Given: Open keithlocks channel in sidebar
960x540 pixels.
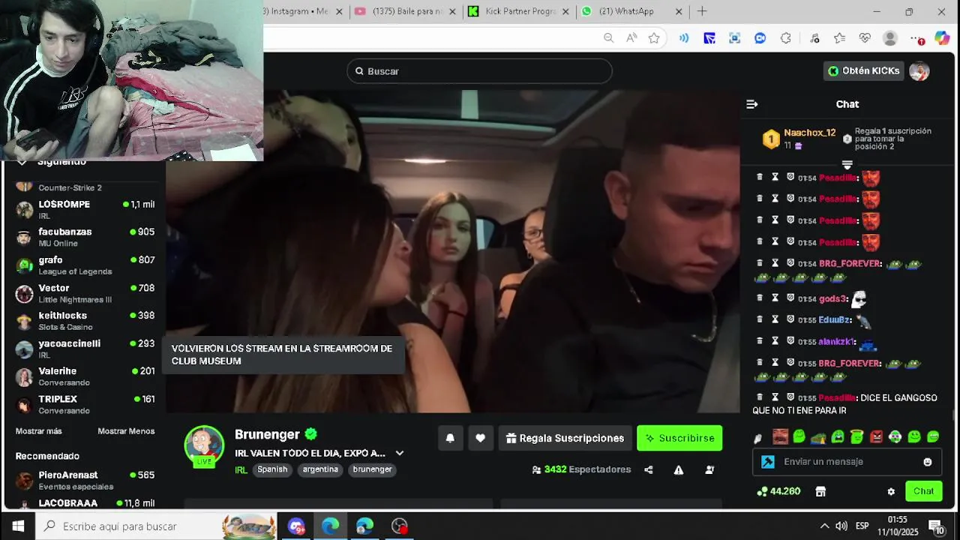Looking at the screenshot, I should (x=85, y=321).
